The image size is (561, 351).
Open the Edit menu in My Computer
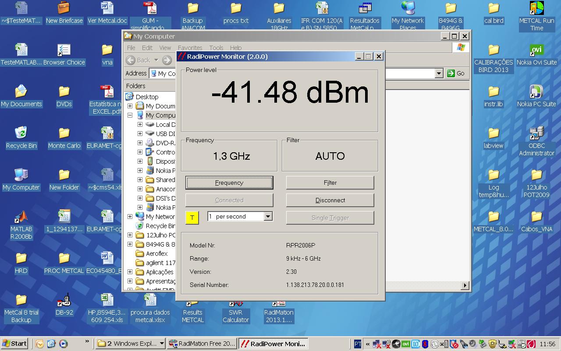(147, 48)
